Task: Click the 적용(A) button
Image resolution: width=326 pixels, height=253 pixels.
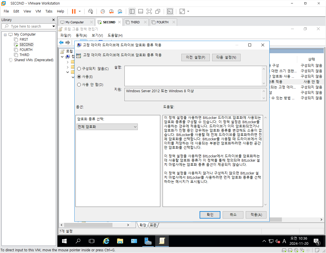Action: click(256, 215)
